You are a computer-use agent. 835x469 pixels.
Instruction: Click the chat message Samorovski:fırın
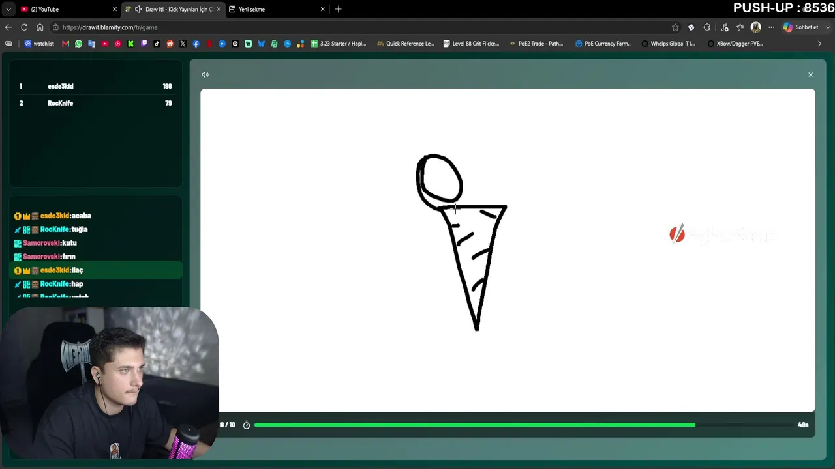point(95,257)
